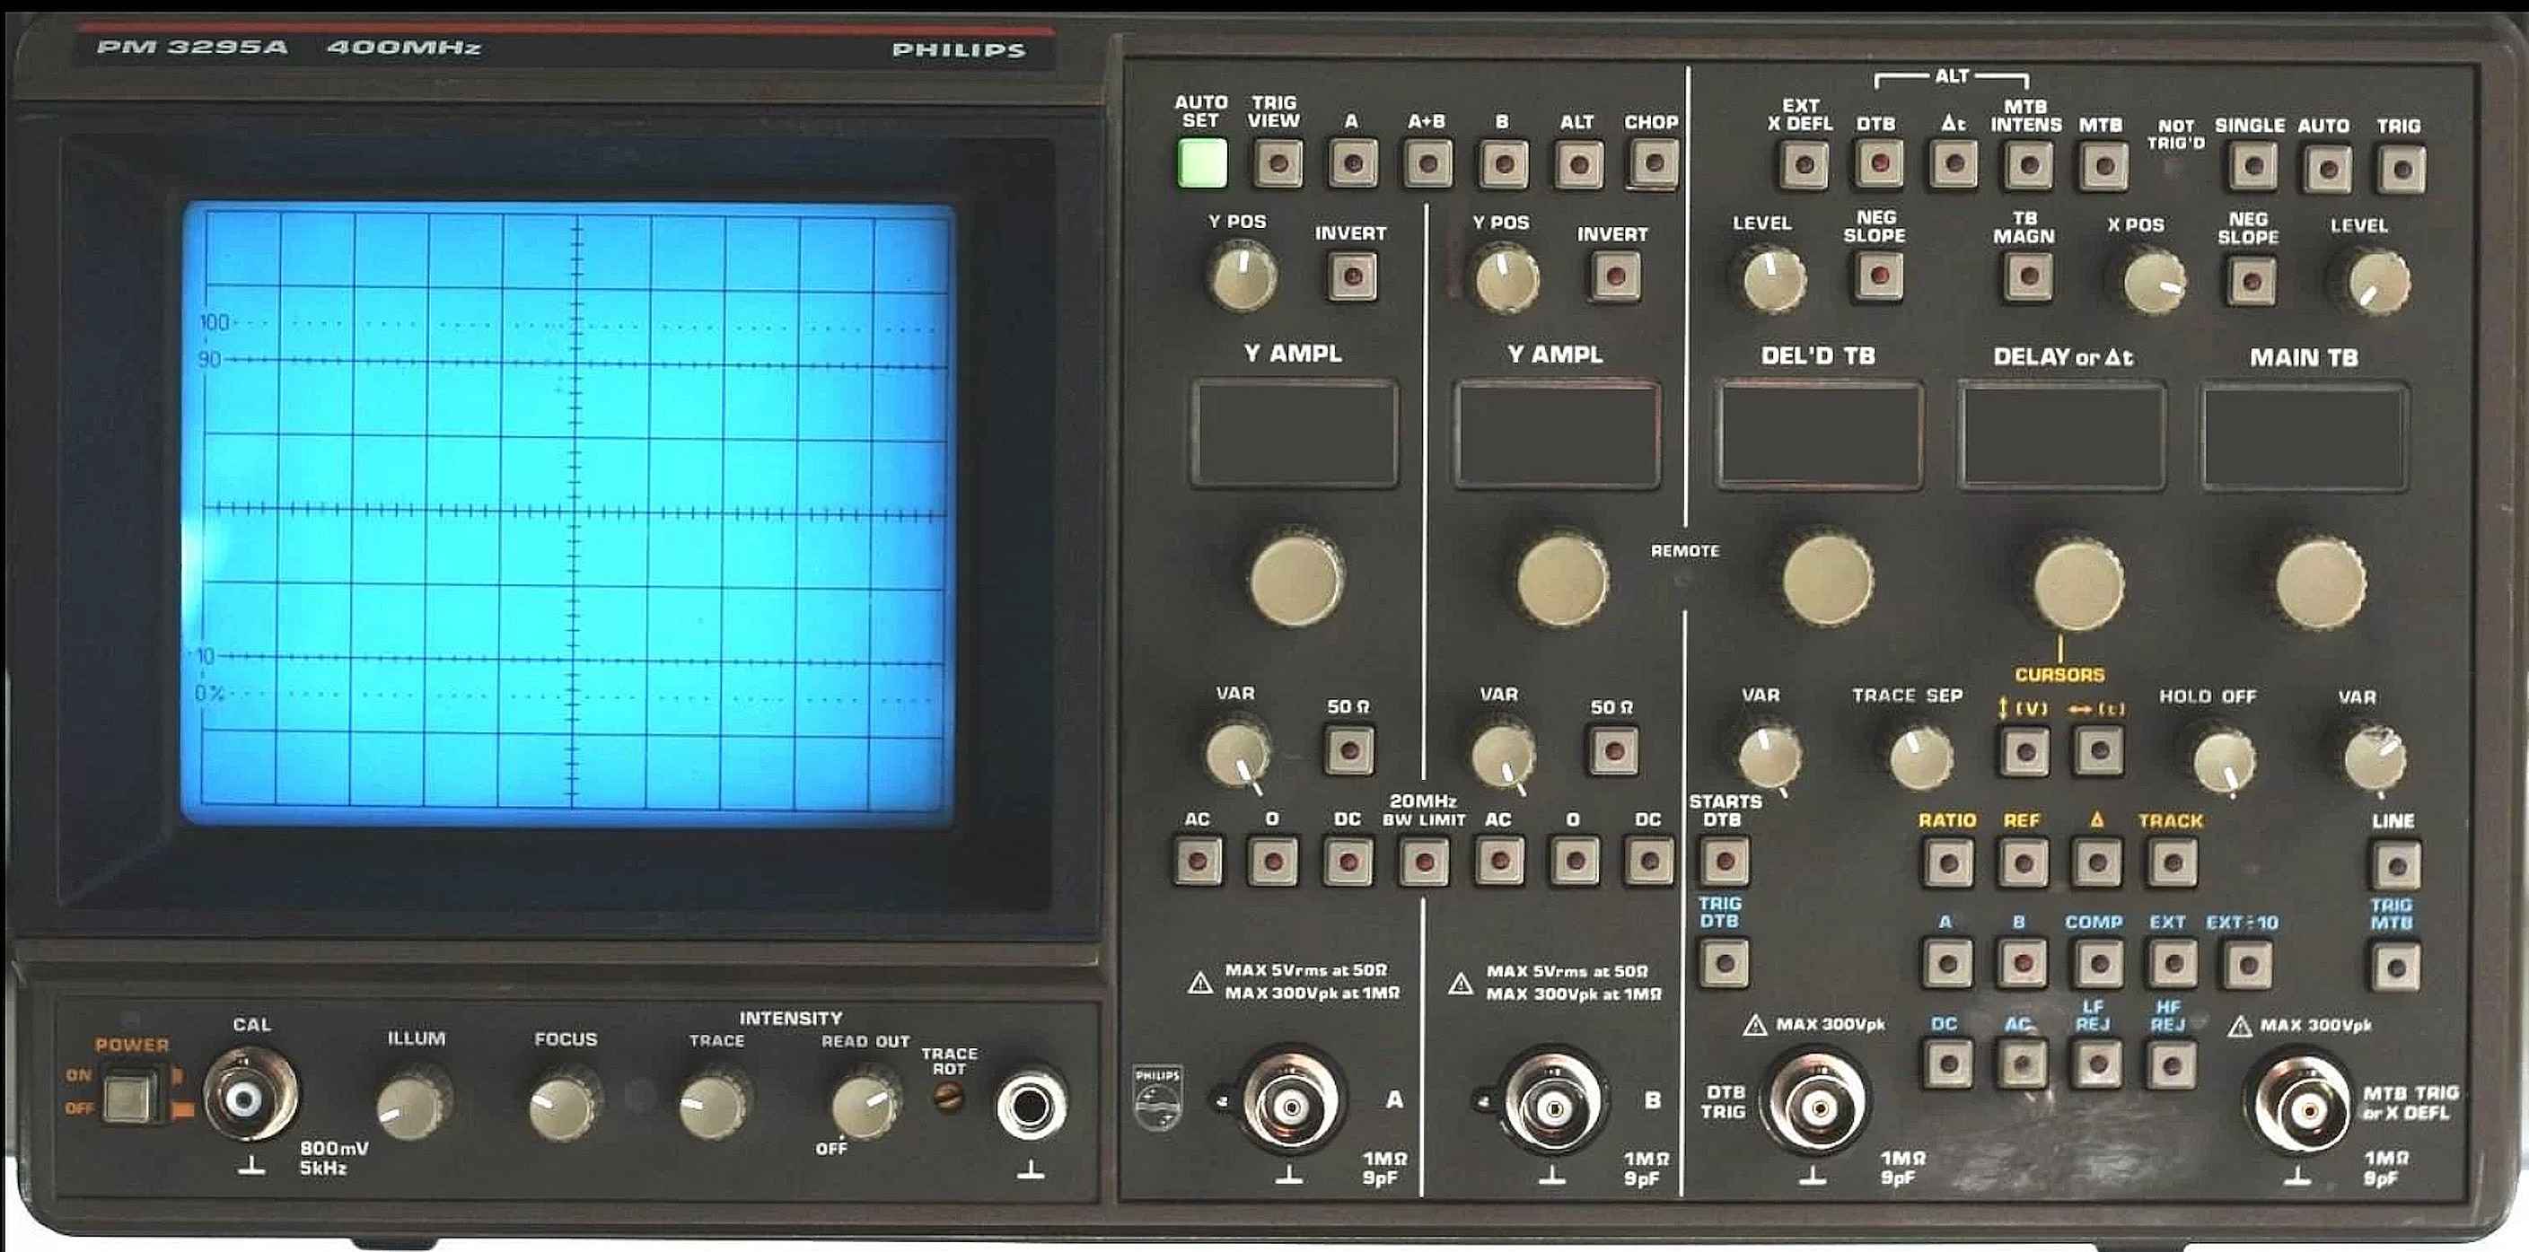Toggle channel A INVERT button
This screenshot has width=2529, height=1252.
tap(1352, 276)
